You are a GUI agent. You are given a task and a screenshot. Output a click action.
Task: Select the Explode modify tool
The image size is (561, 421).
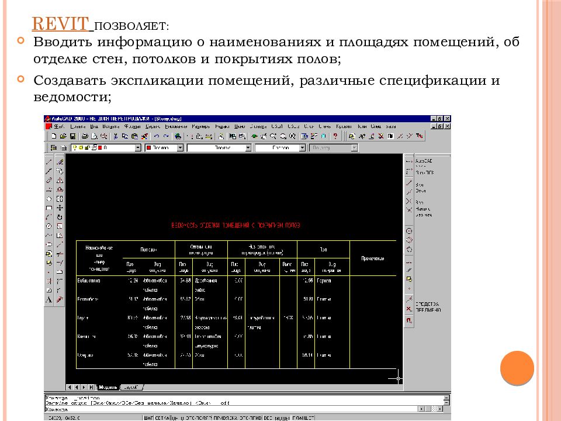60,299
